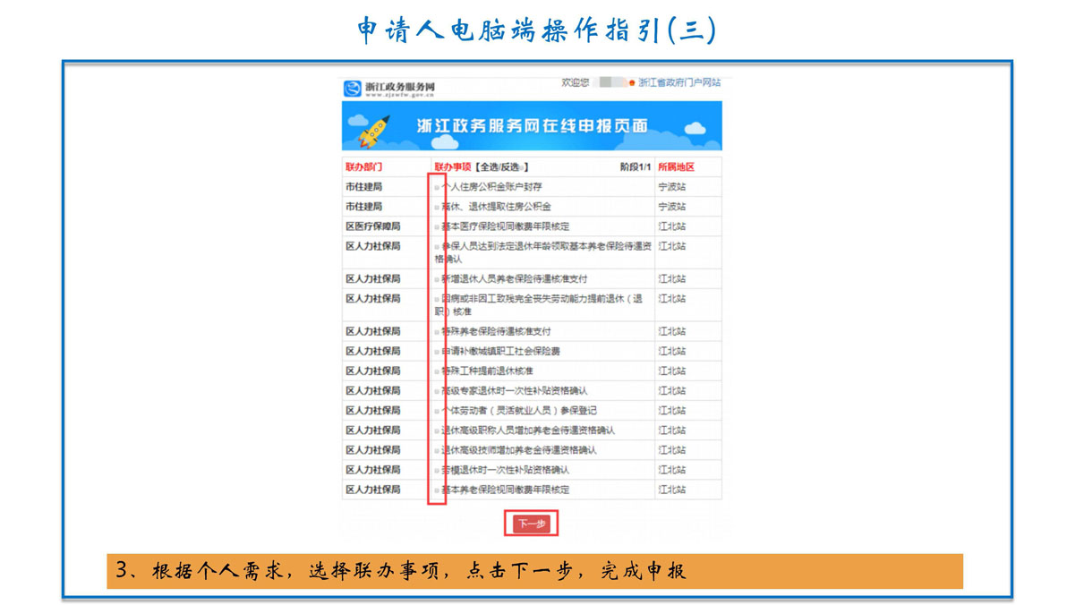This screenshot has width=1075, height=605.
Task: Select the 离休、退休提取住房公积金 checkbox
Action: click(438, 208)
